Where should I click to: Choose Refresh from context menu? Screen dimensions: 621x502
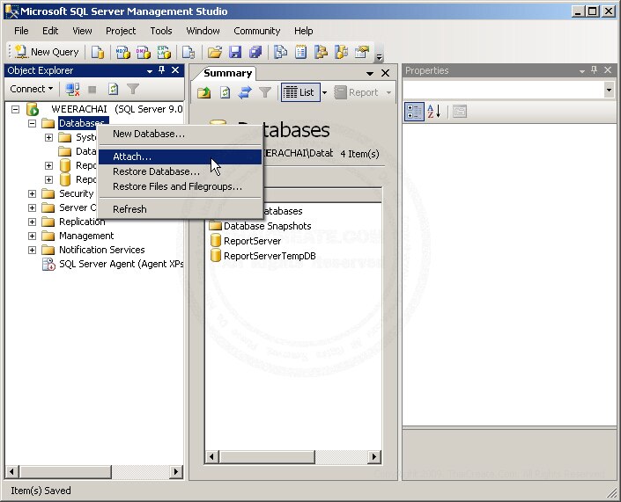[x=181, y=209]
